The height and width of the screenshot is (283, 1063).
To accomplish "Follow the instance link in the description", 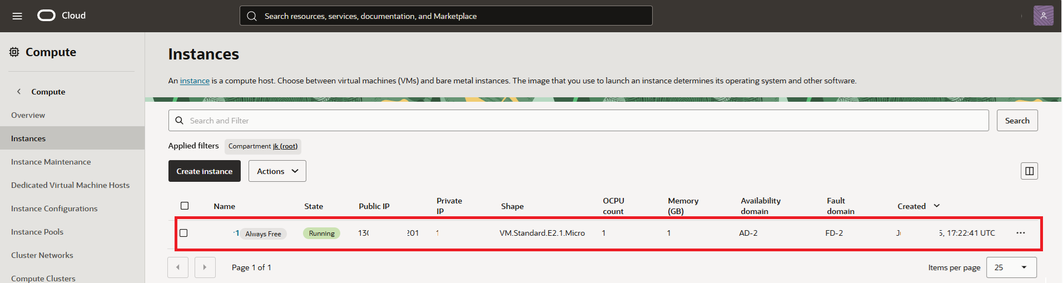I will [x=195, y=81].
